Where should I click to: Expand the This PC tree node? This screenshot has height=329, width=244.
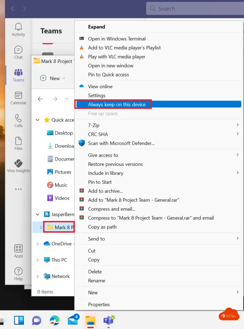(x=38, y=260)
